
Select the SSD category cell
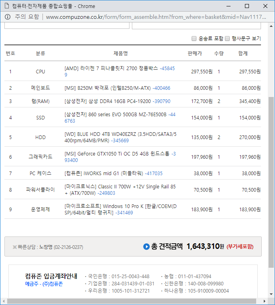(x=40, y=118)
